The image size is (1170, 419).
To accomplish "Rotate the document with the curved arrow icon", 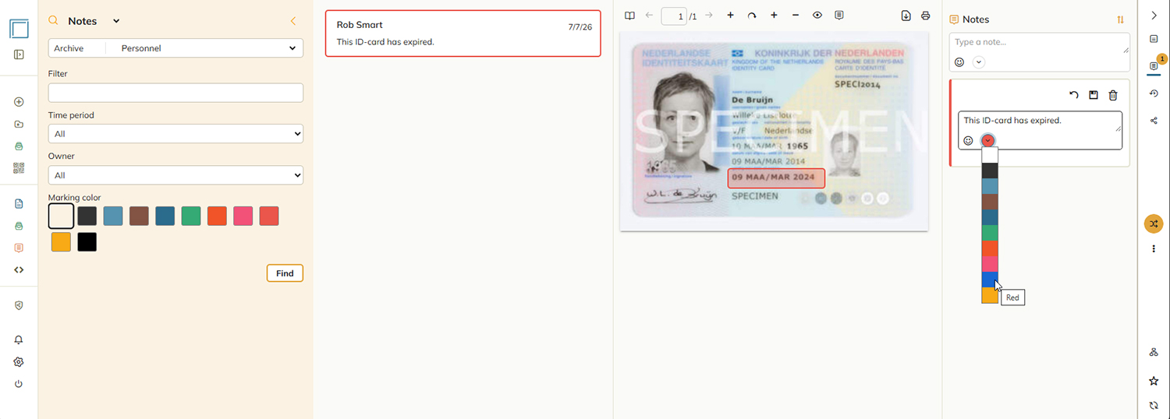I will [752, 16].
